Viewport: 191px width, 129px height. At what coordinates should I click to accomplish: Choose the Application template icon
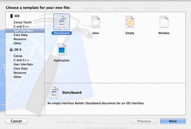(62, 49)
